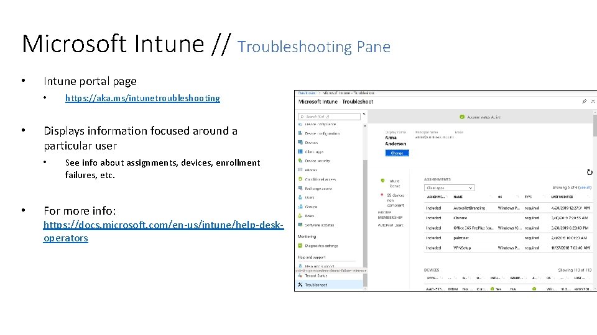Viewport: 597px width, 335px height.
Task: Click the AutoPilot Users group membership
Action: tap(391, 225)
